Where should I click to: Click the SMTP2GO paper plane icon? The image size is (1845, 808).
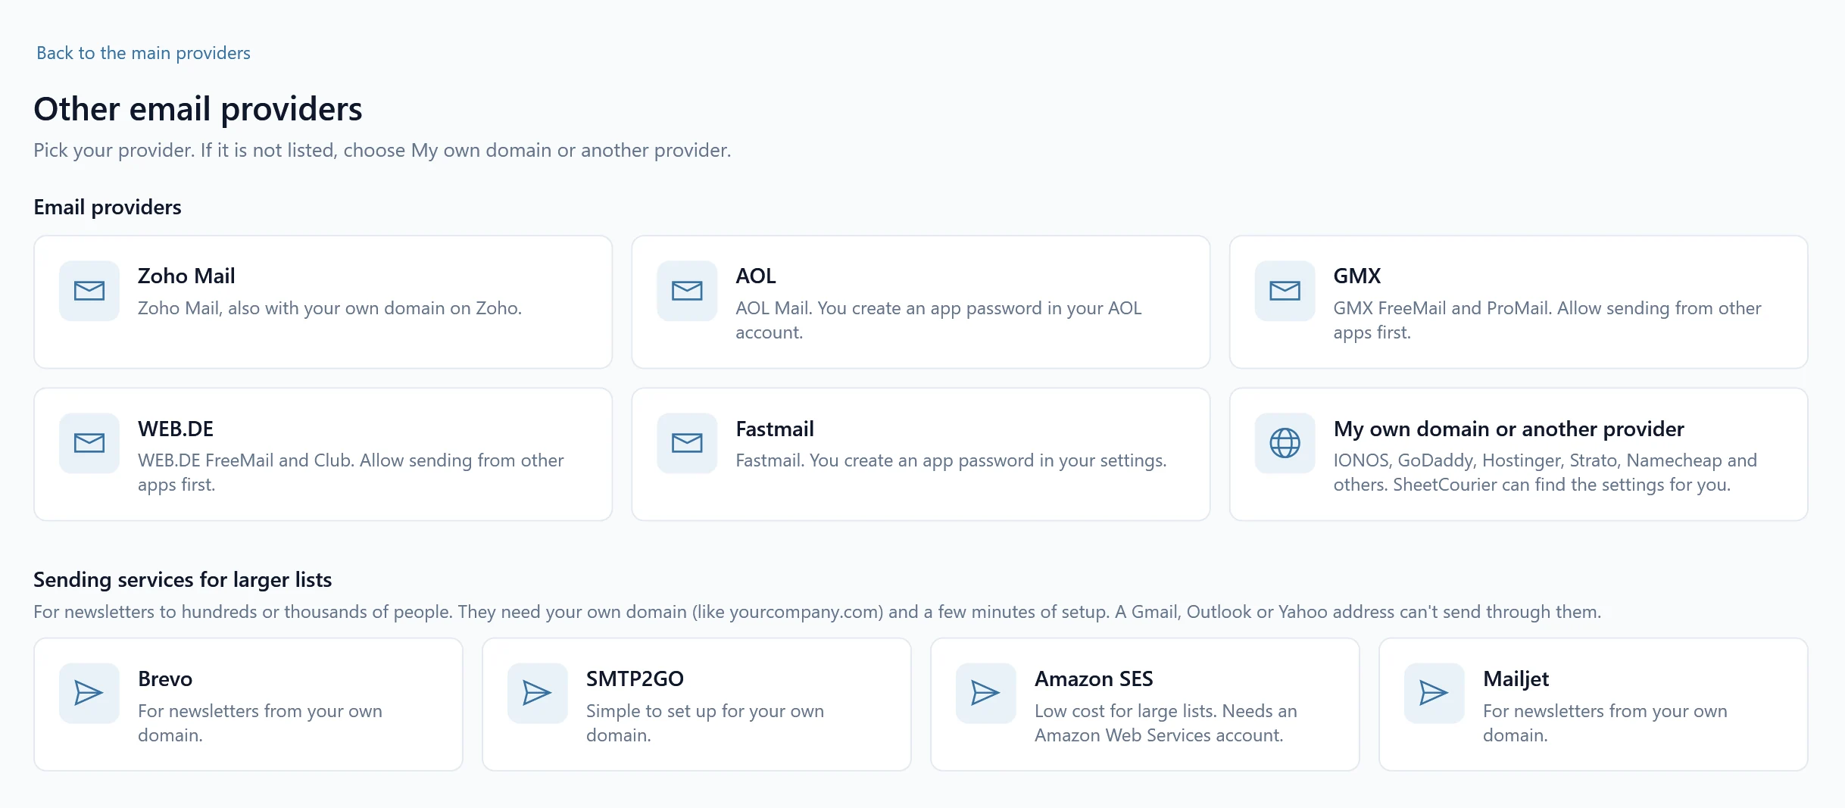coord(538,693)
